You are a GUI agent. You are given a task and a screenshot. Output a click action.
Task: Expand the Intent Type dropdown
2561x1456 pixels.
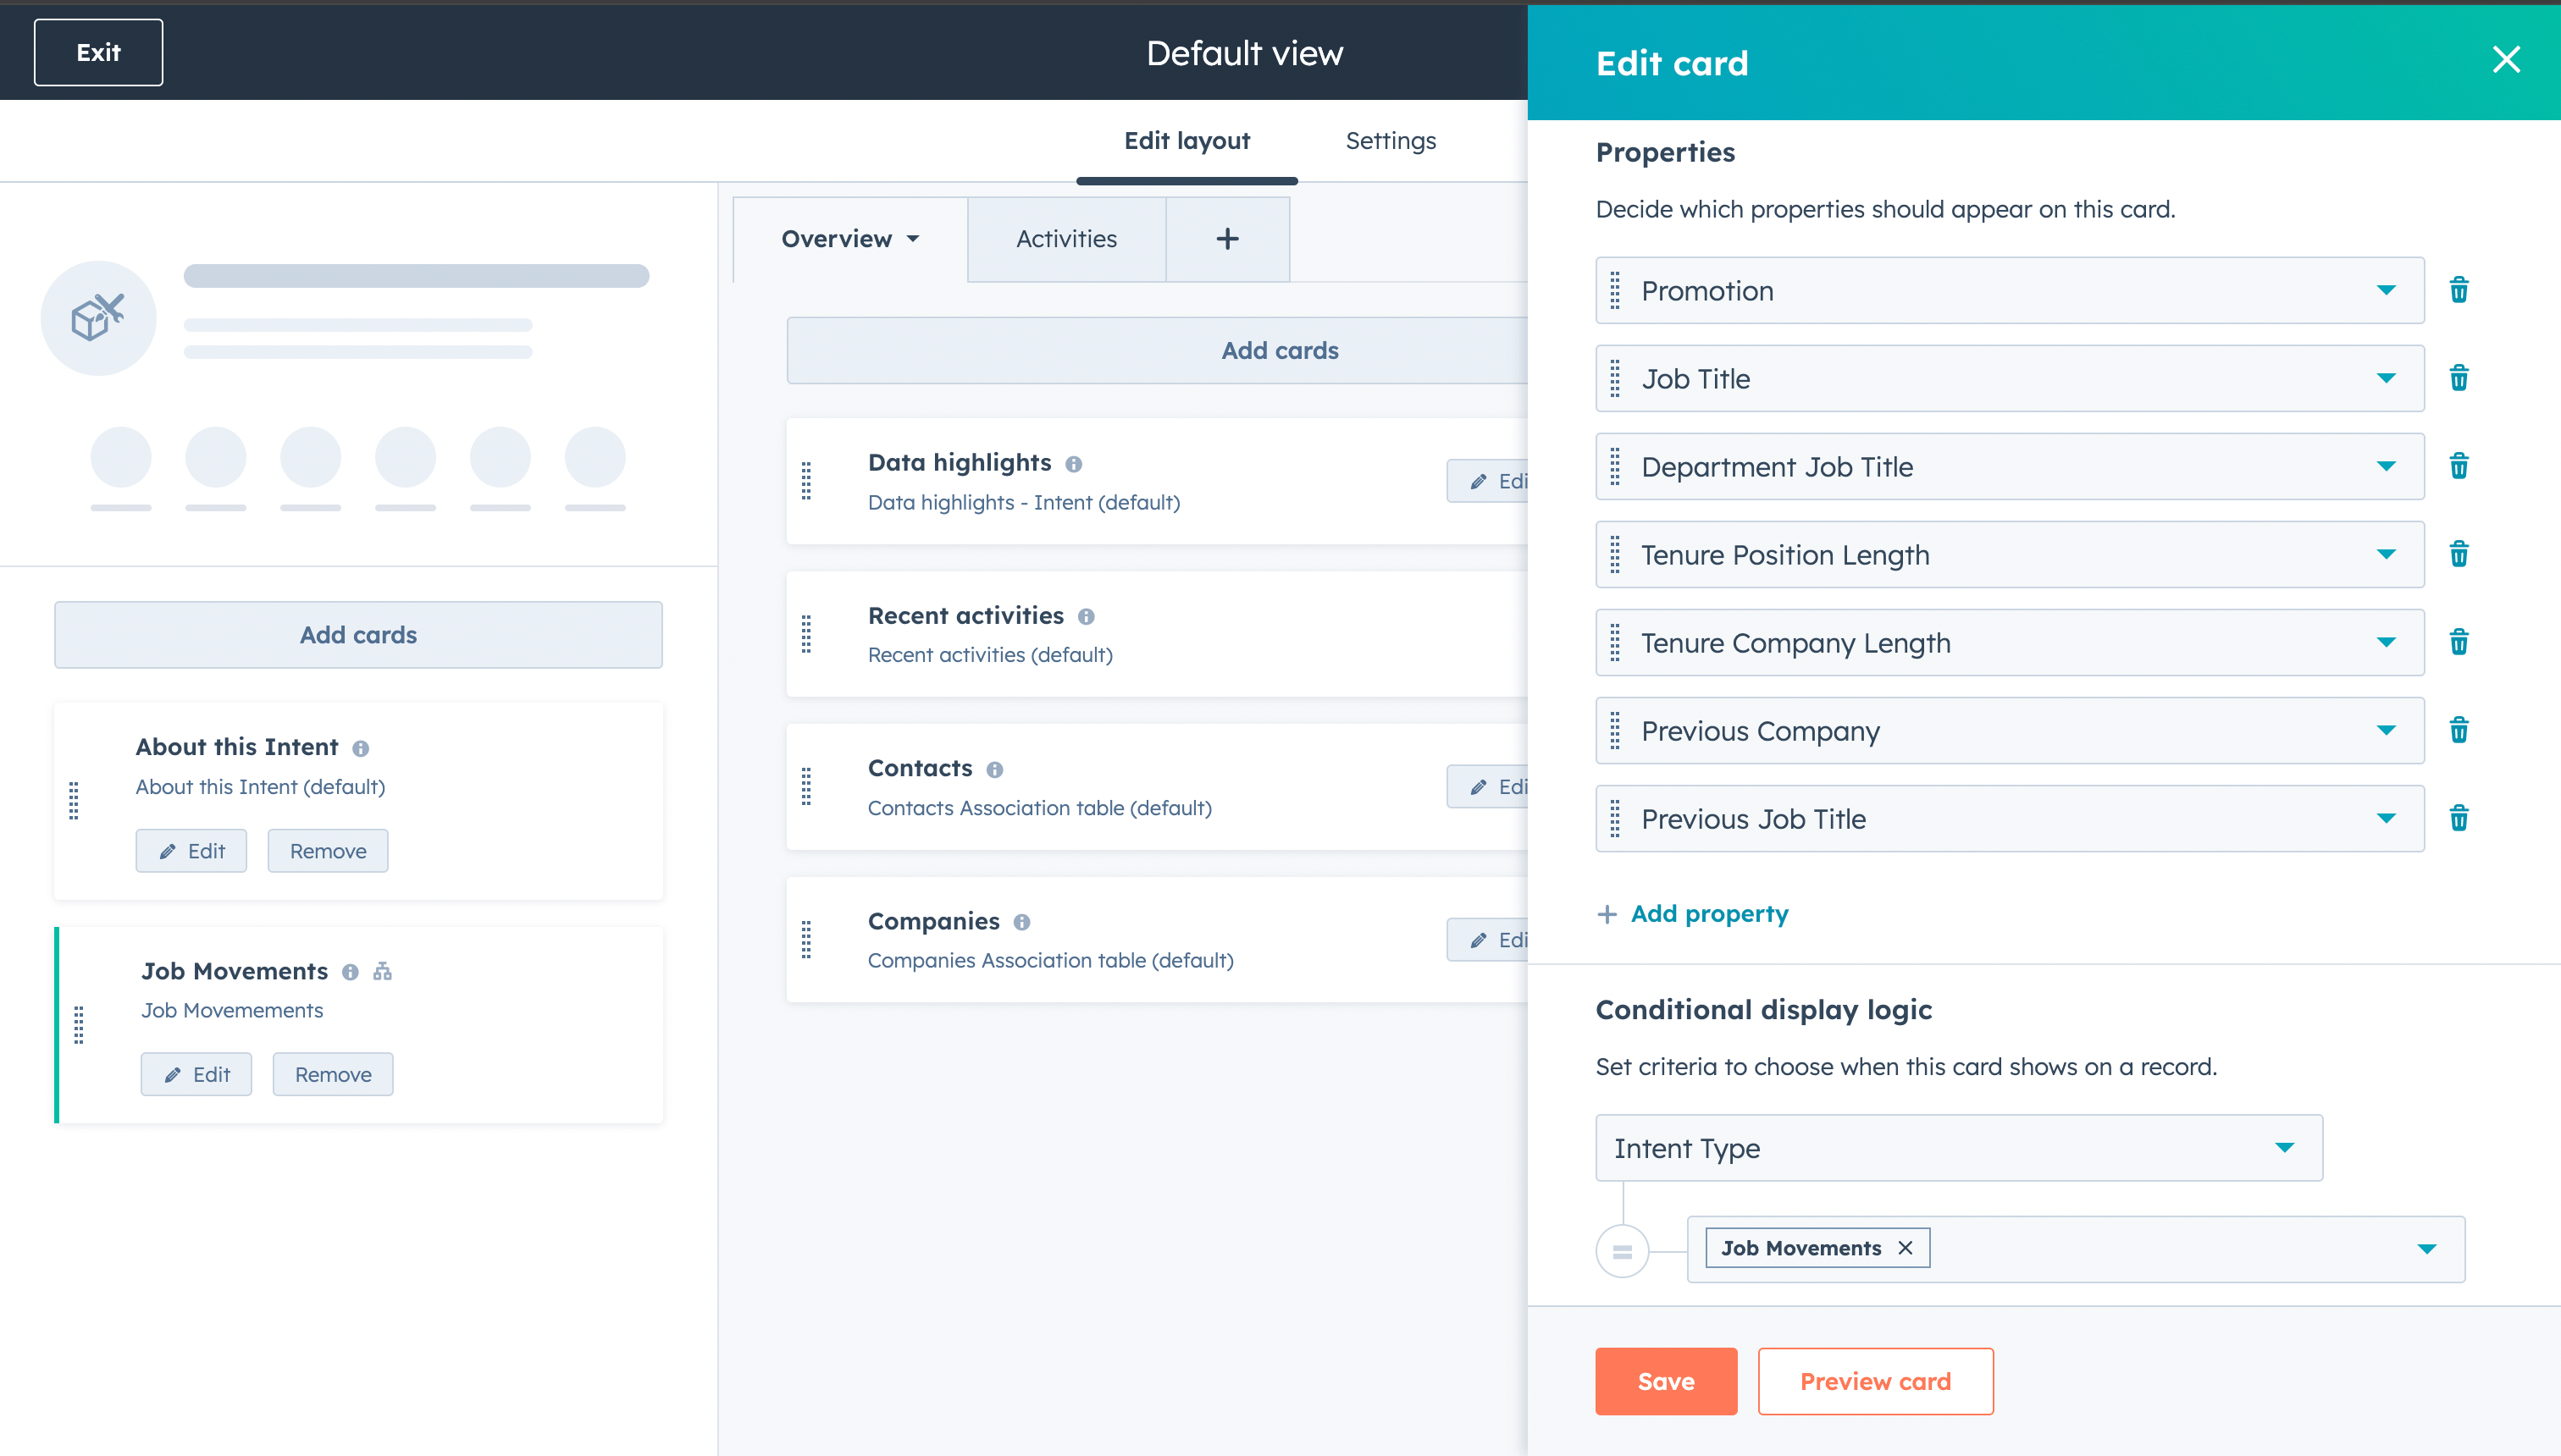click(2284, 1147)
